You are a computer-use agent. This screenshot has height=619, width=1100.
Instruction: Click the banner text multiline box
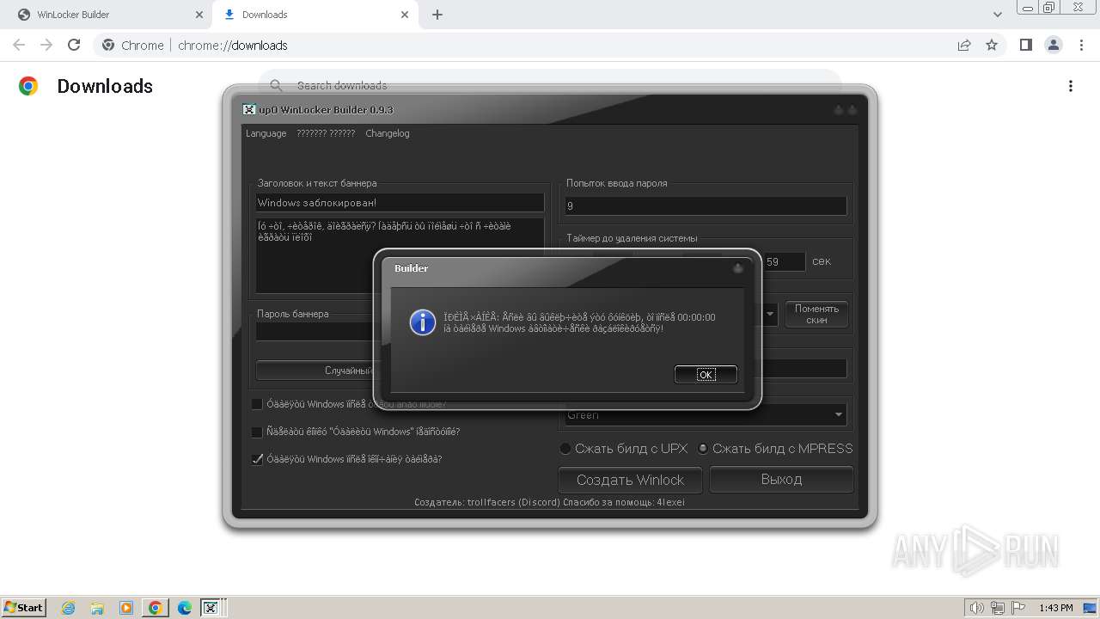click(400, 255)
